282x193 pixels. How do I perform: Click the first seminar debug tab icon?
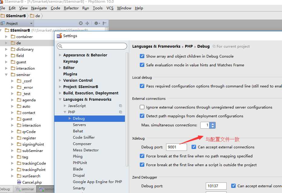click(x=18, y=189)
